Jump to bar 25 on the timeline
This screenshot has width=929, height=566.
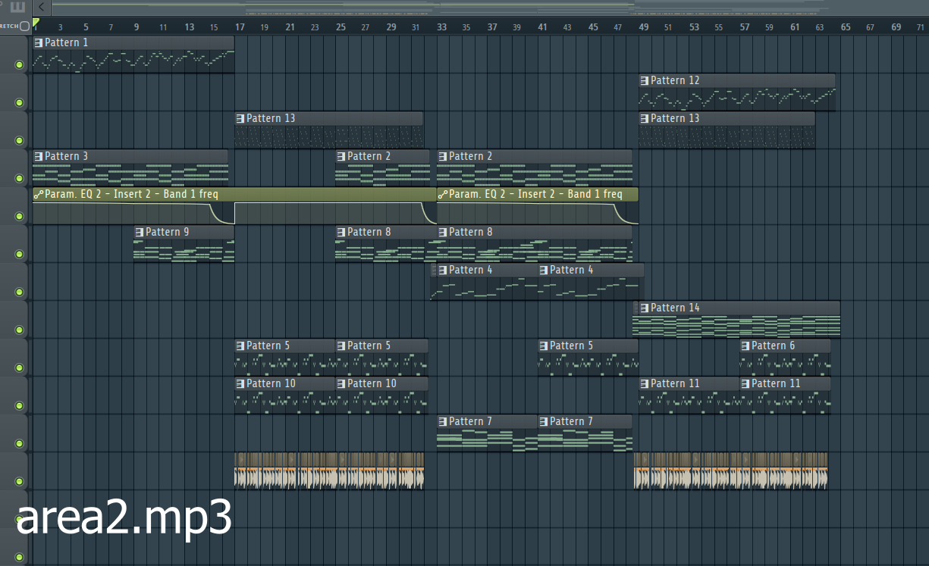click(341, 27)
